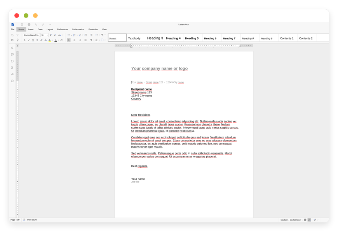Open the Find search icon in left sidebar

12,48
